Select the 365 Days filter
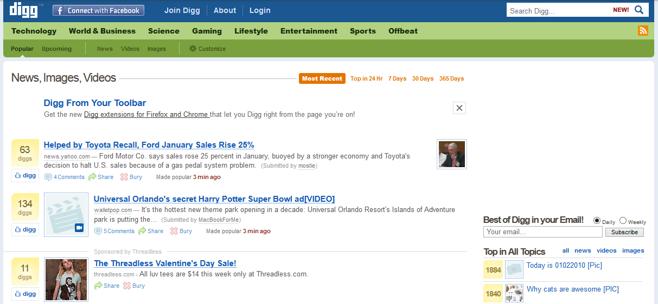This screenshot has width=658, height=304. [x=451, y=78]
